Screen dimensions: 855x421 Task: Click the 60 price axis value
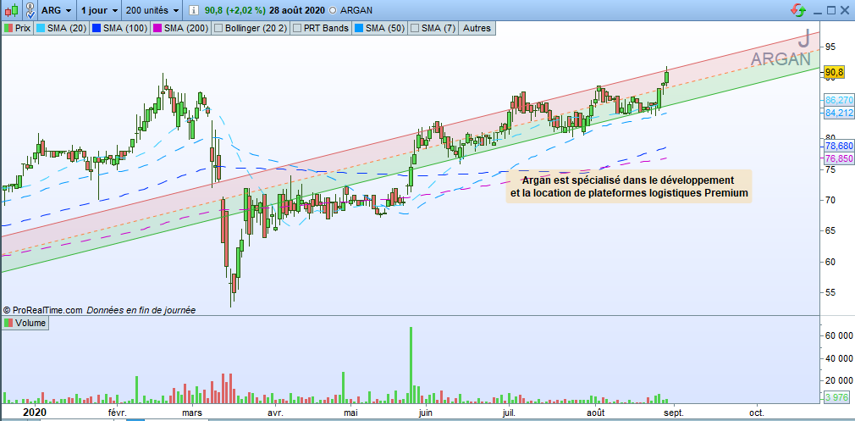point(830,262)
